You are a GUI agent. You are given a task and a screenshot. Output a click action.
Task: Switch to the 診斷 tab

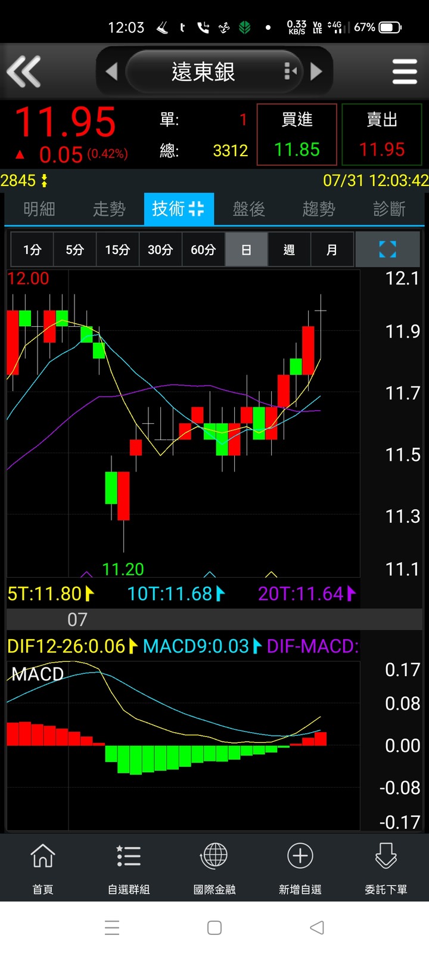point(389,209)
